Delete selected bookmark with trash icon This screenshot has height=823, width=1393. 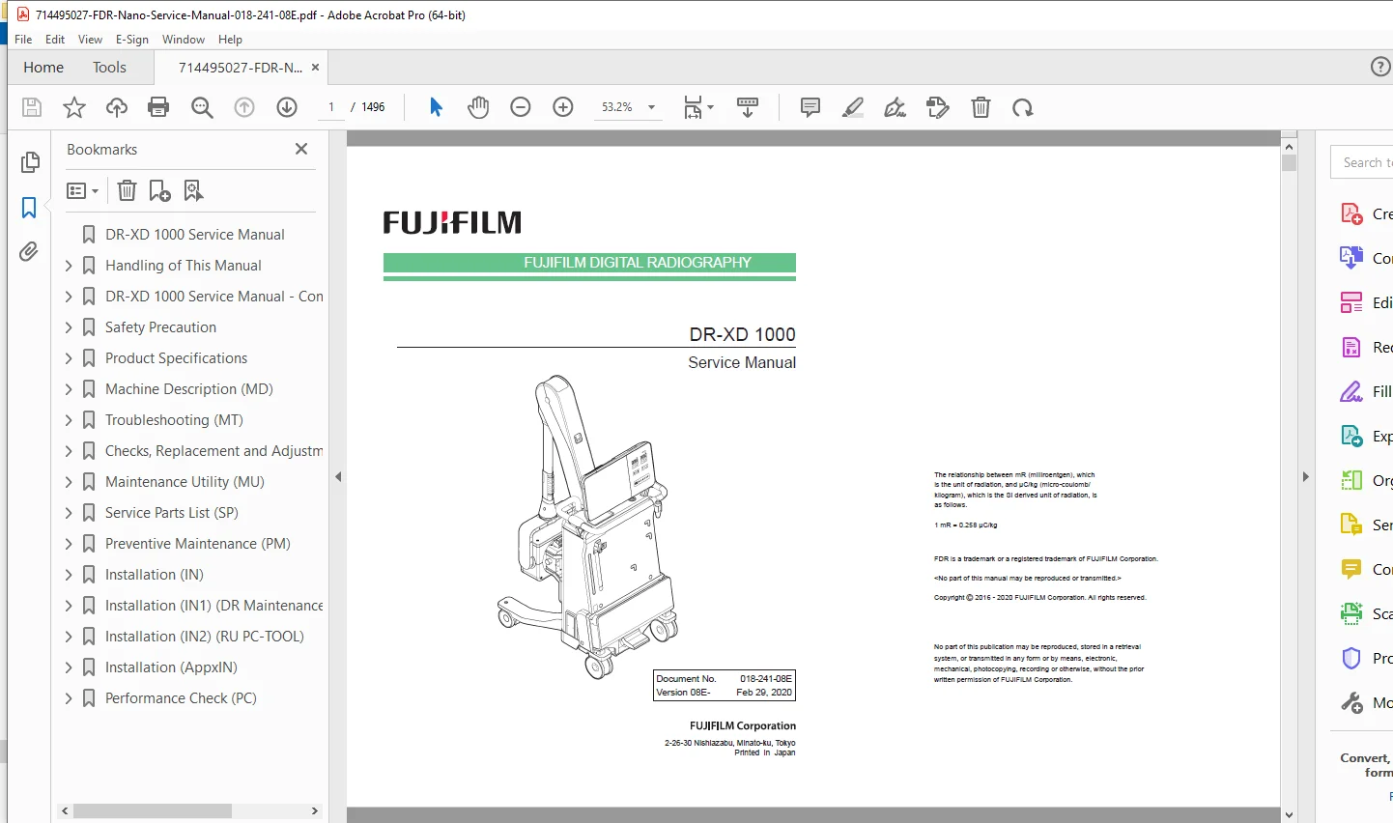pyautogui.click(x=127, y=190)
